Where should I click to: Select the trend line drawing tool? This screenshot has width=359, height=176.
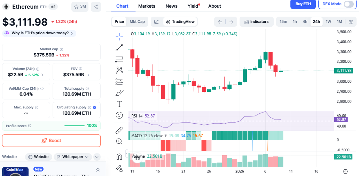[x=119, y=48]
